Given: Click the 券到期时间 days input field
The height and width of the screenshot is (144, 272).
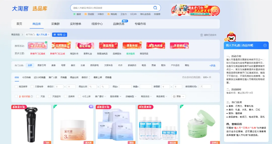Looking at the screenshot, I should (205, 86).
